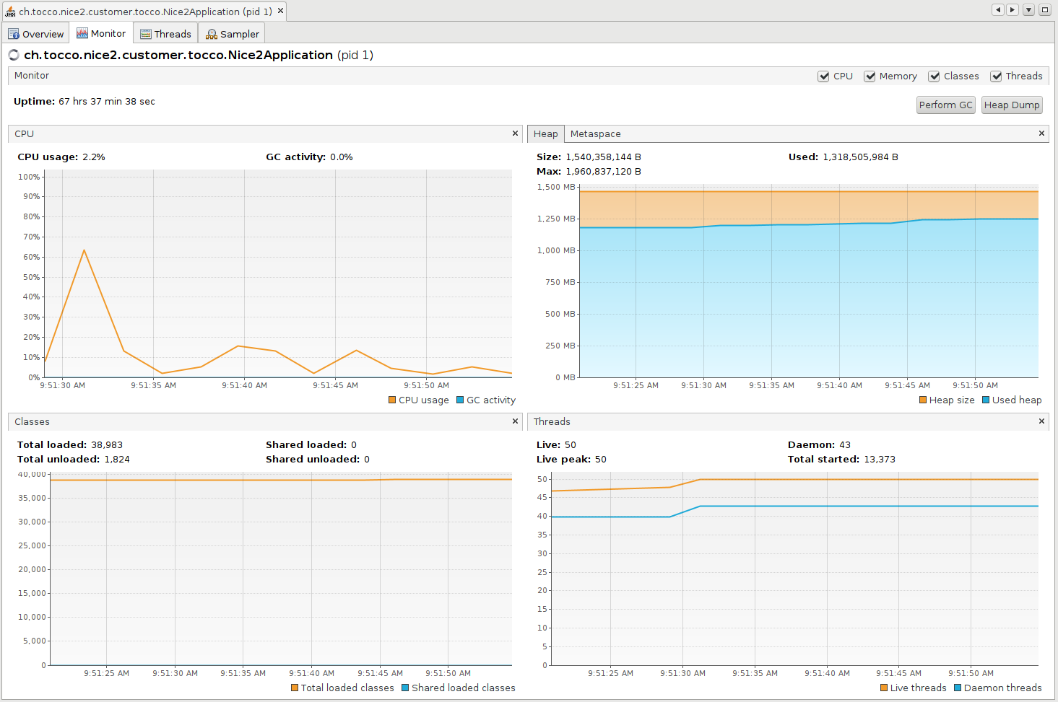The width and height of the screenshot is (1058, 702).
Task: Click the application name heading with pid 1
Action: [199, 55]
